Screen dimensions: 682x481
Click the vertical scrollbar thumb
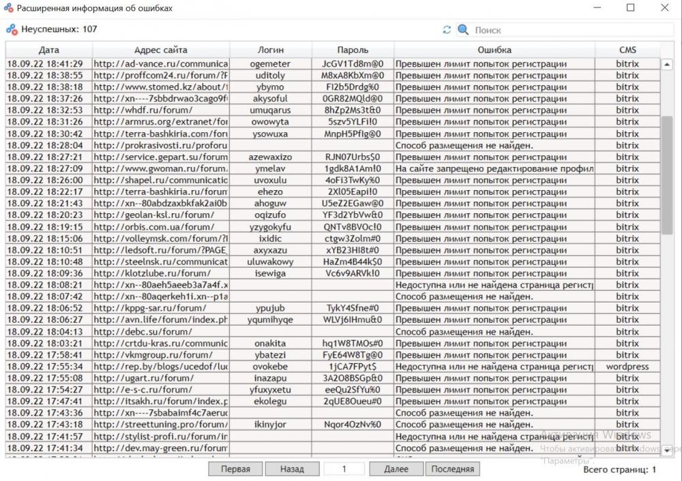667,175
